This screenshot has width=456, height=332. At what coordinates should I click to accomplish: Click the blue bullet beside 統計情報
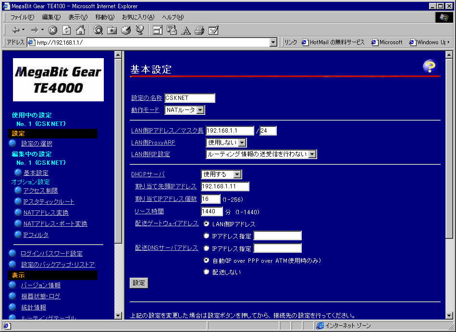click(x=12, y=307)
